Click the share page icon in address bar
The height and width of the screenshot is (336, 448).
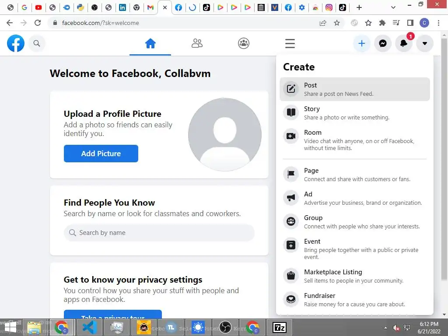[x=323, y=23]
